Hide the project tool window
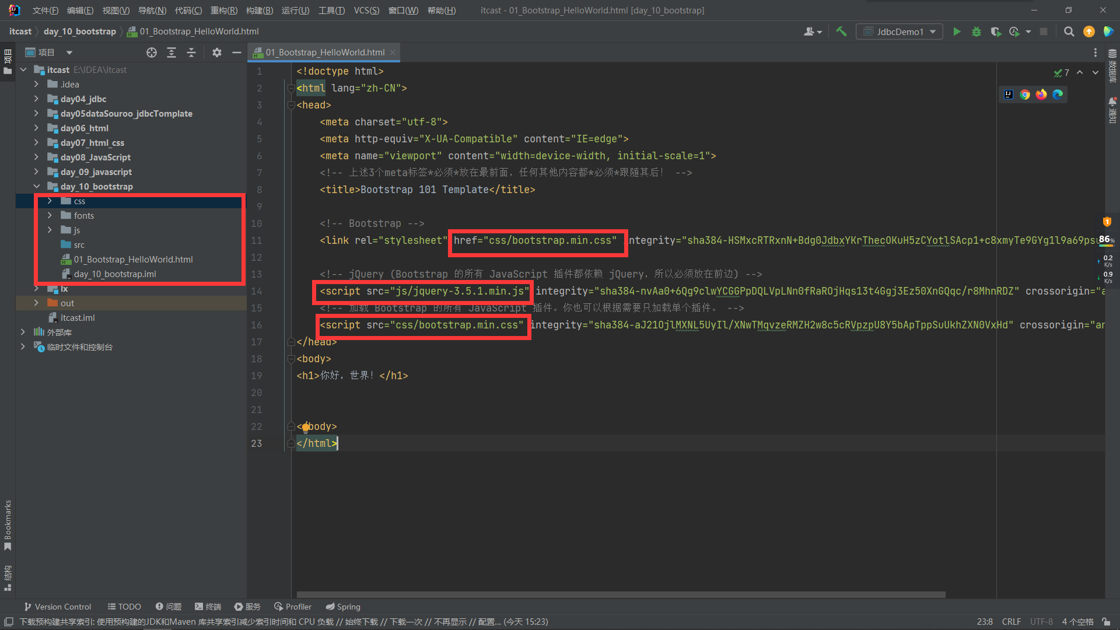The image size is (1120, 630). coord(236,52)
